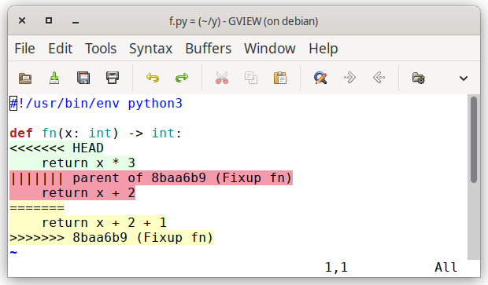
Task: Click the 'return x + 2' line in red
Action: point(72,193)
